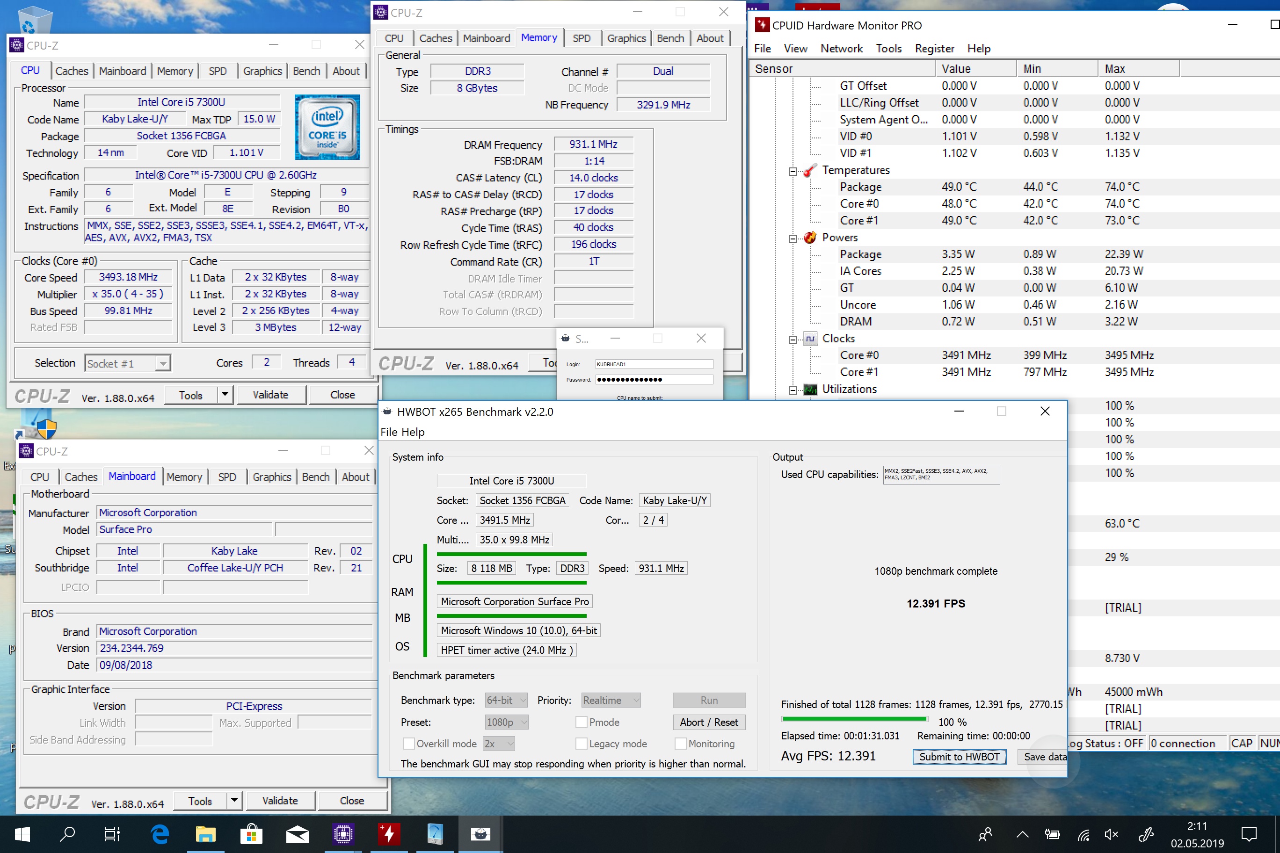
Task: Open the Action Center notification icon
Action: 1249,834
